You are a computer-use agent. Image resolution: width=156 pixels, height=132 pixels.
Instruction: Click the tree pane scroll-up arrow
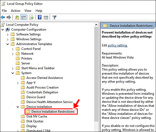click(96, 25)
